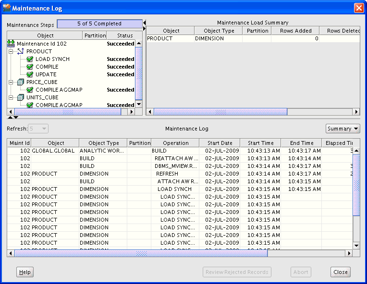The width and height of the screenshot is (367, 284).
Task: Click the log table vertical scrollbar thumb
Action: 356,185
